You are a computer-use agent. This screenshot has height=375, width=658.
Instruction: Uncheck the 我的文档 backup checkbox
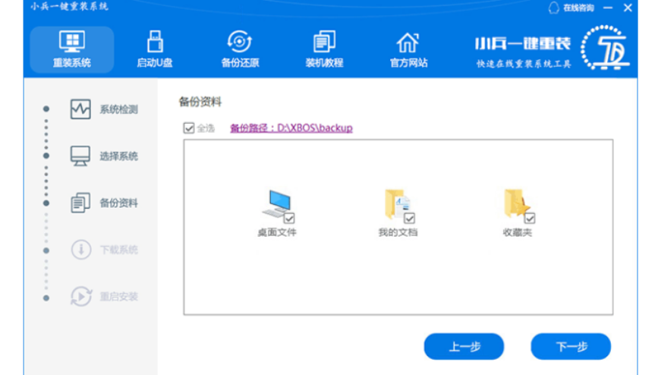[410, 219]
